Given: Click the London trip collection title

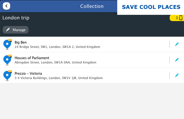Looking at the screenshot, I should coord(16,18).
